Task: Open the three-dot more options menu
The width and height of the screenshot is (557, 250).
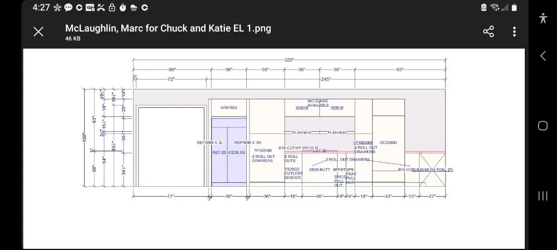Action: (514, 32)
